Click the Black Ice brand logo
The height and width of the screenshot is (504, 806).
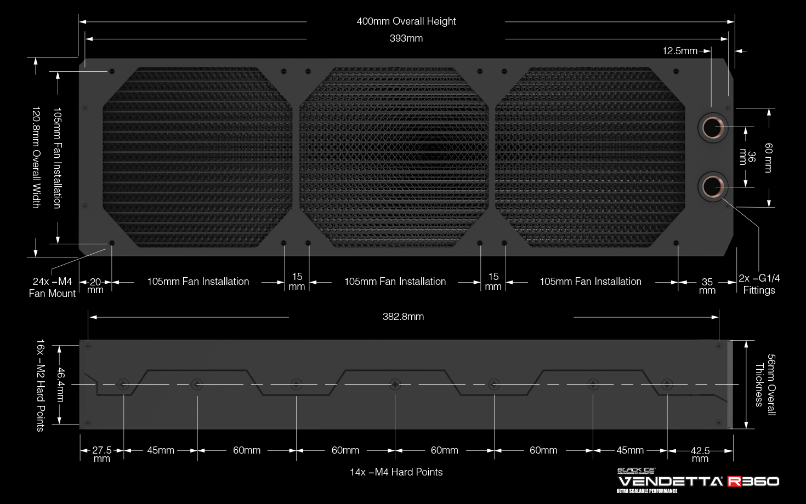tap(636, 471)
